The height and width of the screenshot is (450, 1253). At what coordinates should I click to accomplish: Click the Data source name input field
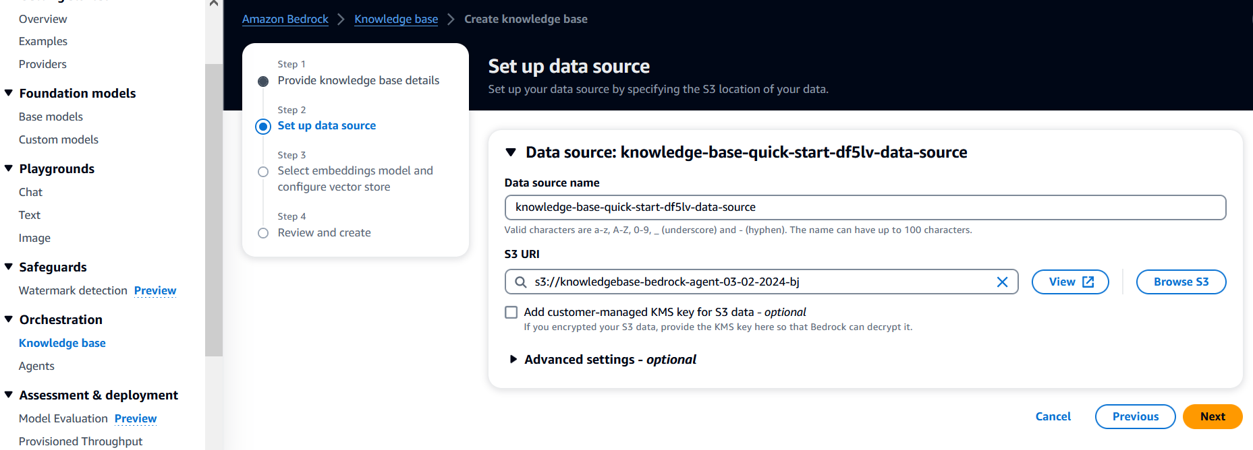click(x=865, y=207)
